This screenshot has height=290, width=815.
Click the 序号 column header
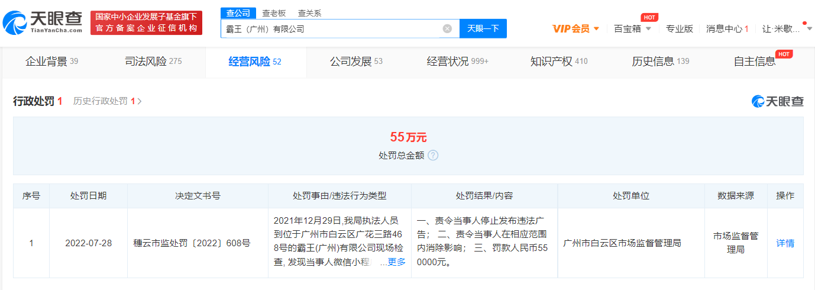pos(31,196)
